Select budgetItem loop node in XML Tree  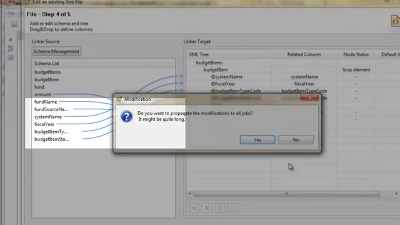pos(216,69)
